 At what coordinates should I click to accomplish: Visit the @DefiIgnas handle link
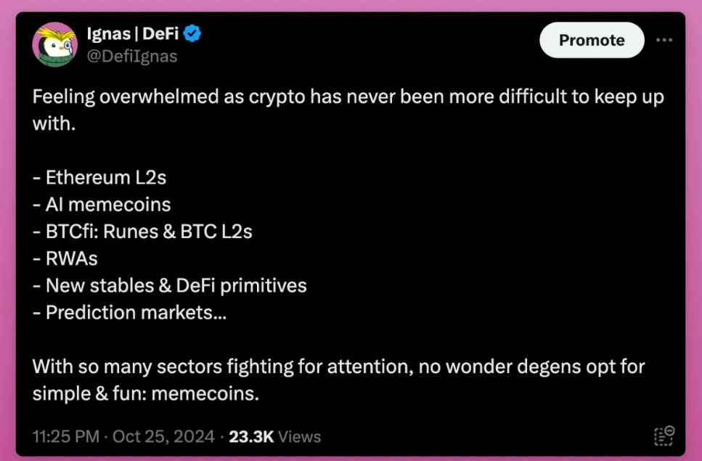click(x=132, y=57)
